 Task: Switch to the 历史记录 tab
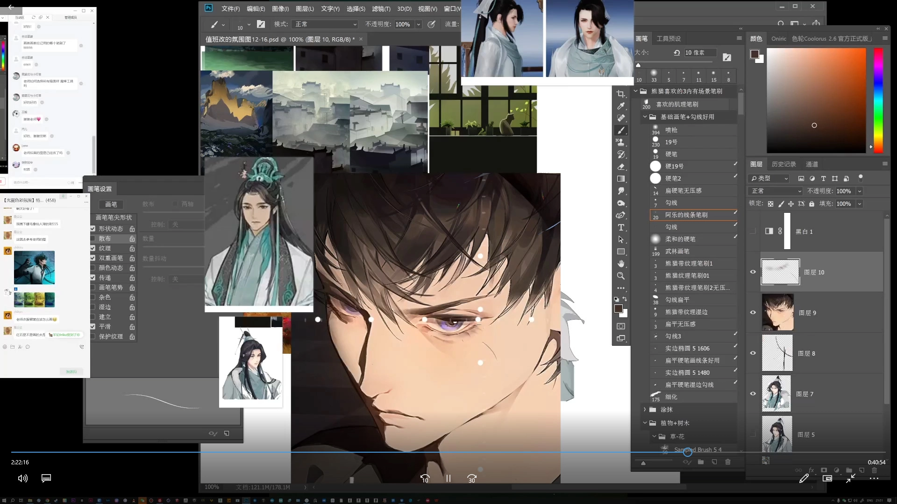tap(783, 164)
